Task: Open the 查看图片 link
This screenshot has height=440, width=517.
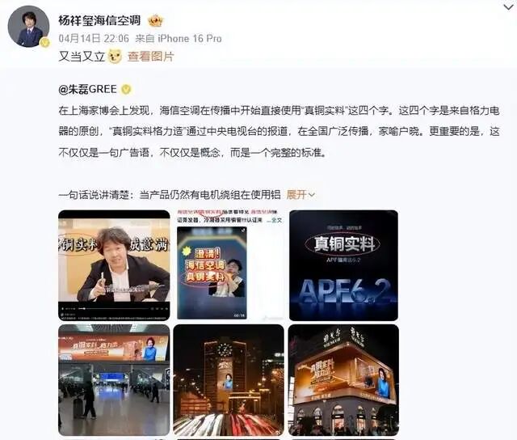Action: point(150,57)
